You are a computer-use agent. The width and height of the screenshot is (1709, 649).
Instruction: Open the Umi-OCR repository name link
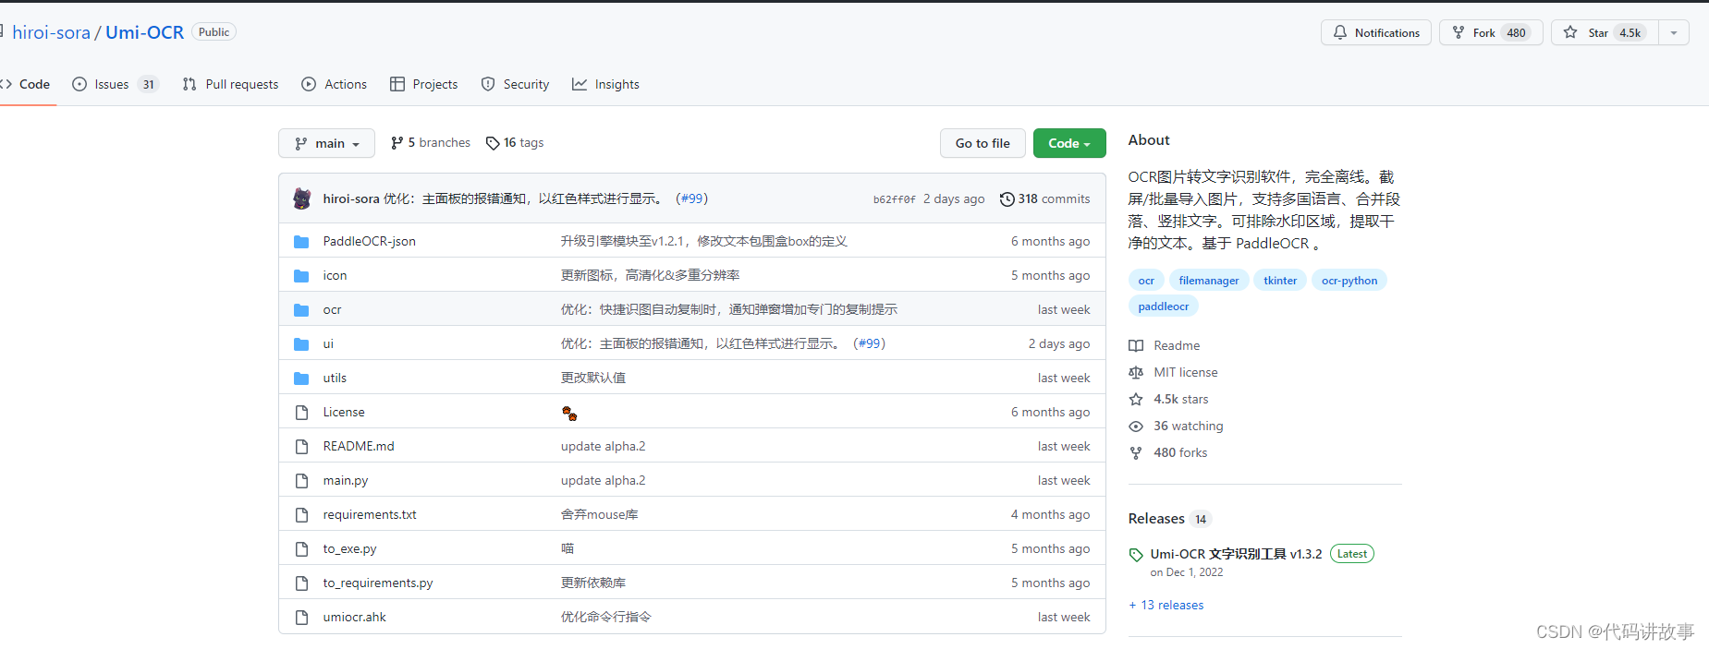(x=144, y=32)
